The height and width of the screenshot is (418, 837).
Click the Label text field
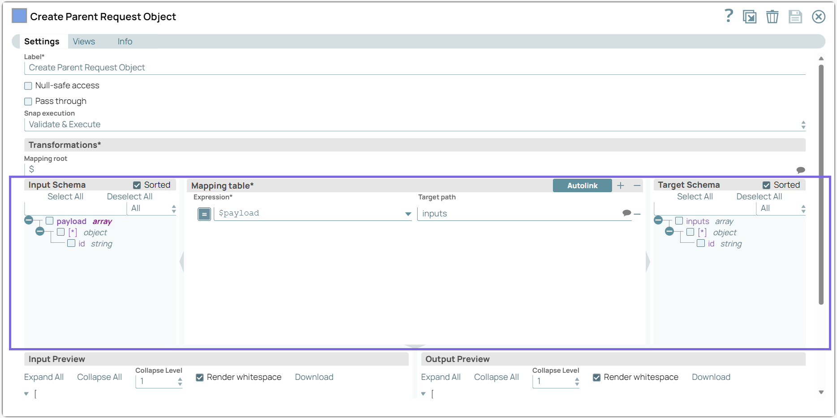415,68
